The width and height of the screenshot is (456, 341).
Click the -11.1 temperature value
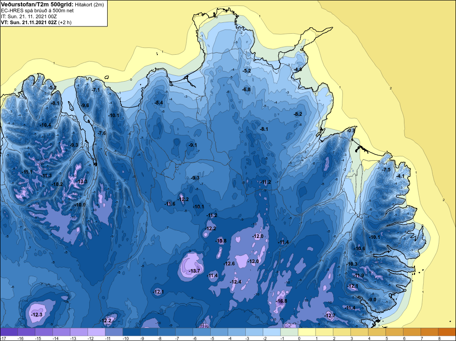click(27, 172)
